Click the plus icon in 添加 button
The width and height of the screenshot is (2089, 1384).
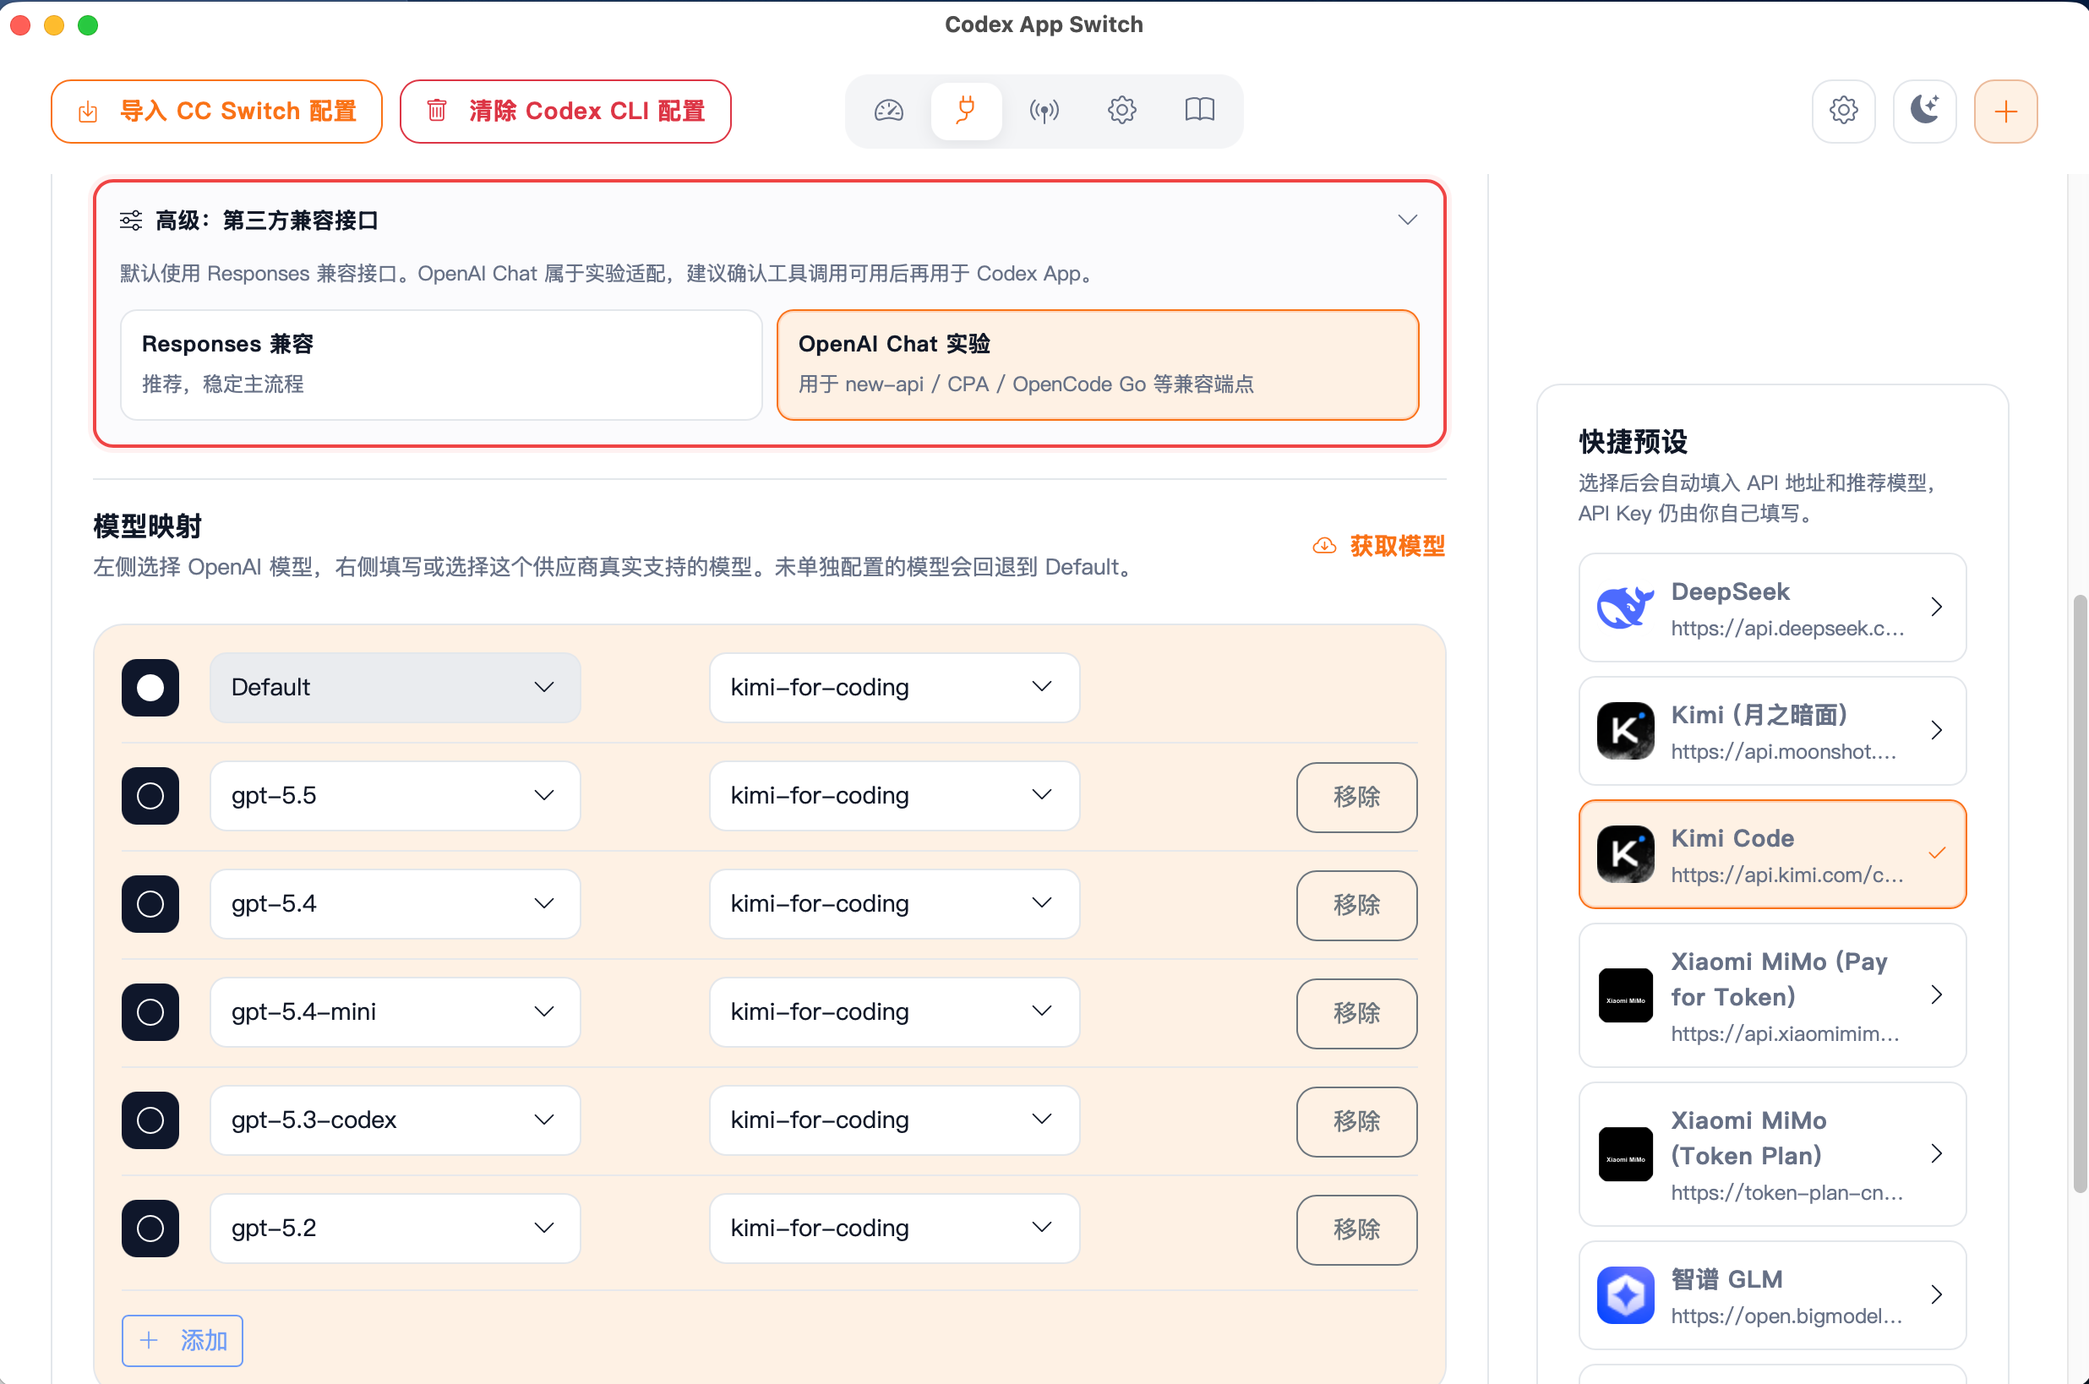[149, 1341]
